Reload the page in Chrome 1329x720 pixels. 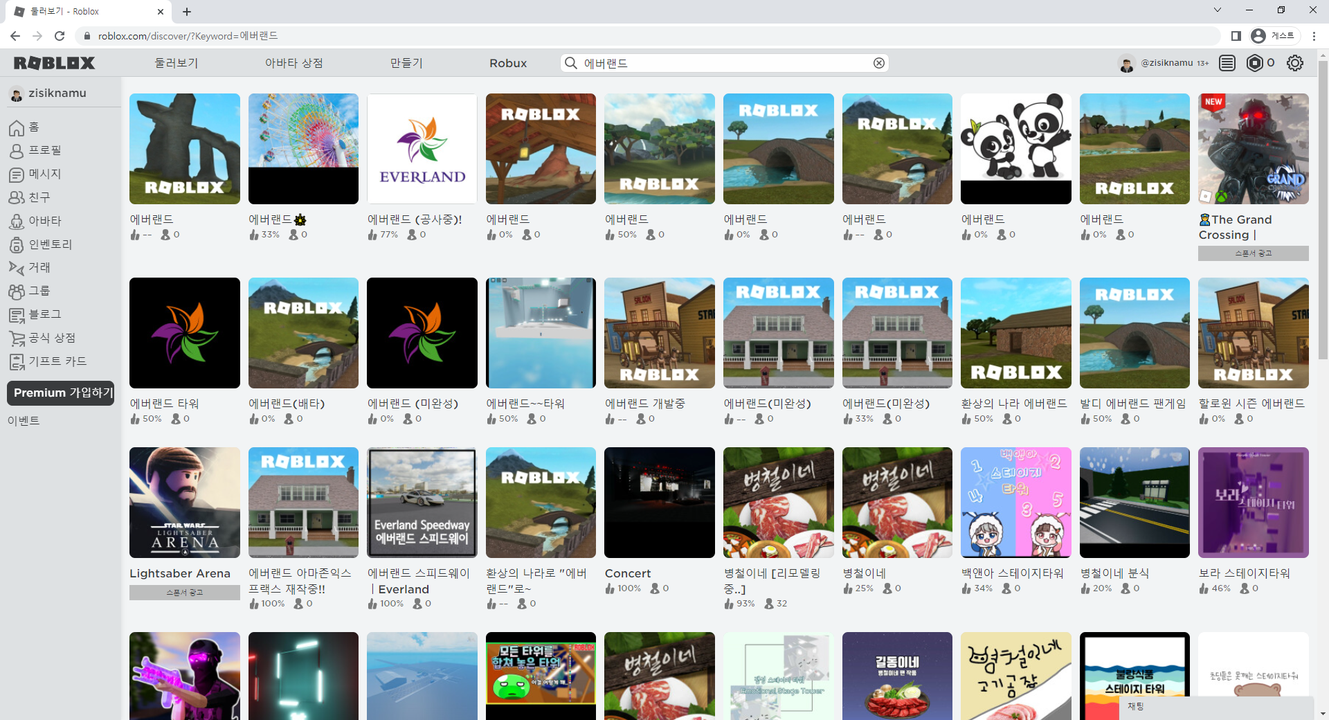pos(60,36)
